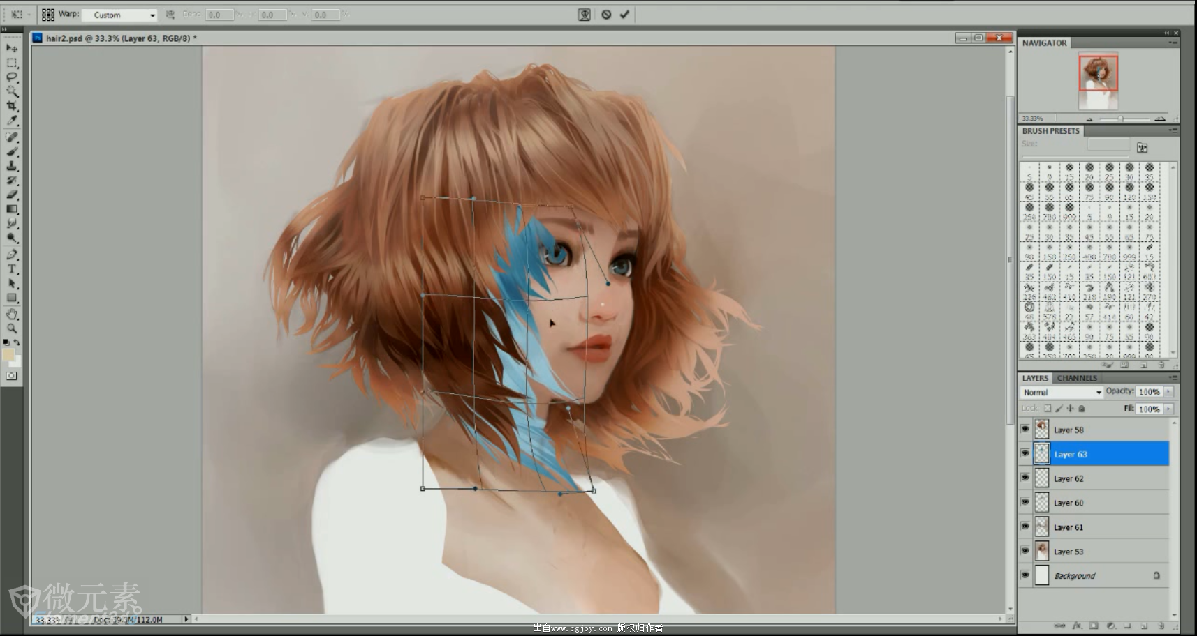Select the Hand tool
1197x636 pixels.
pos(12,315)
